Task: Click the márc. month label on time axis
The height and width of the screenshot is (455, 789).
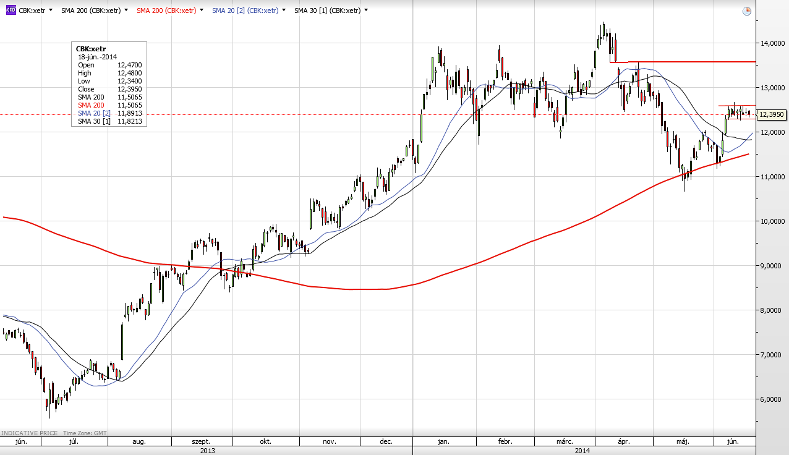Action: [x=564, y=442]
